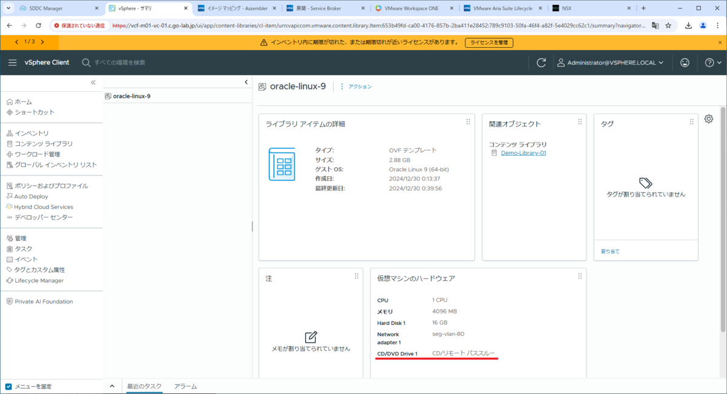Open ポリシーおよびプロファイル
The width and height of the screenshot is (727, 394).
coord(47,186)
